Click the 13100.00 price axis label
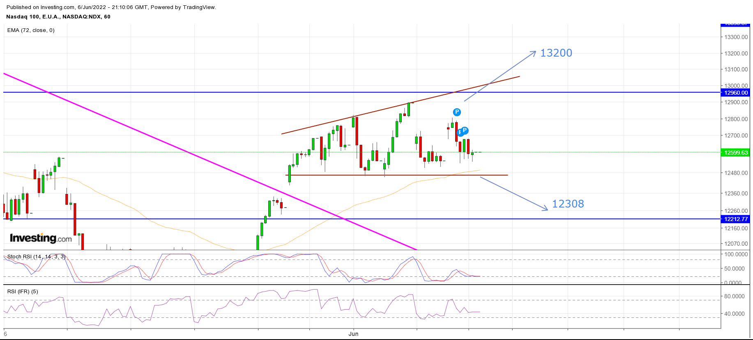The height and width of the screenshot is (340, 753). click(736, 70)
